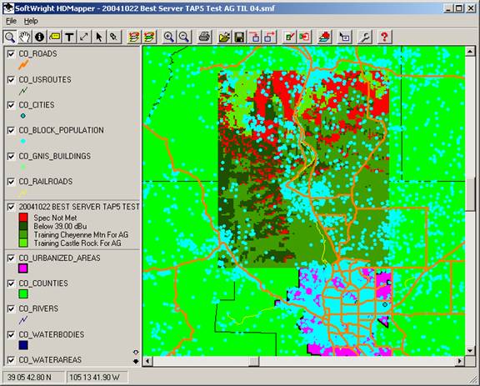Toggle the CO_BLOCK_POPULATION layer checkbox
The width and height of the screenshot is (480, 386).
pyautogui.click(x=11, y=131)
